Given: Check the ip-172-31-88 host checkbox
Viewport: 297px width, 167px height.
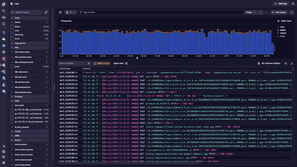Looking at the screenshot, I should coord(12,109).
